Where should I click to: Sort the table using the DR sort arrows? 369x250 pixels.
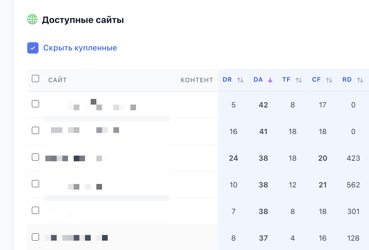click(x=240, y=80)
